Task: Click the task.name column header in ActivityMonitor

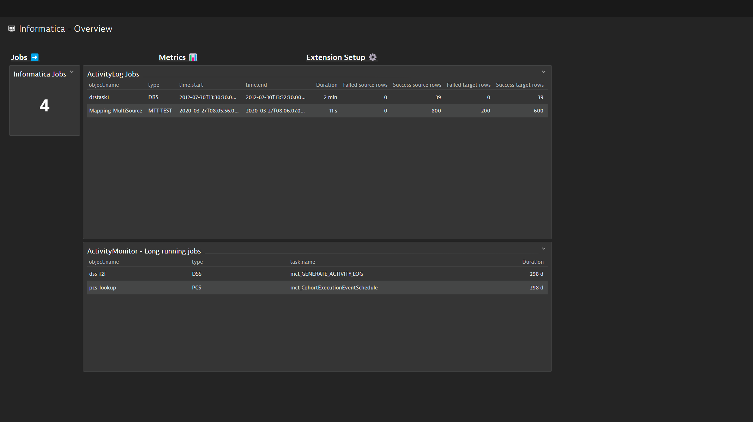Action: (302, 262)
